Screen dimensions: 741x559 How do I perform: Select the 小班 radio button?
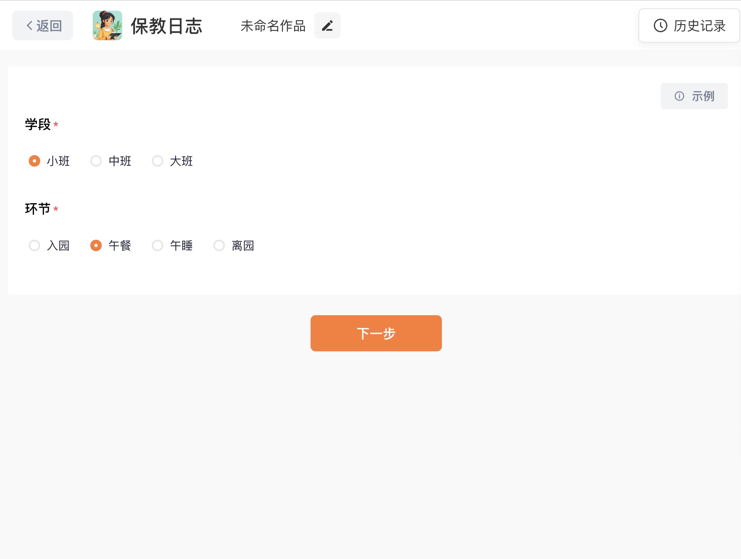[x=34, y=161]
